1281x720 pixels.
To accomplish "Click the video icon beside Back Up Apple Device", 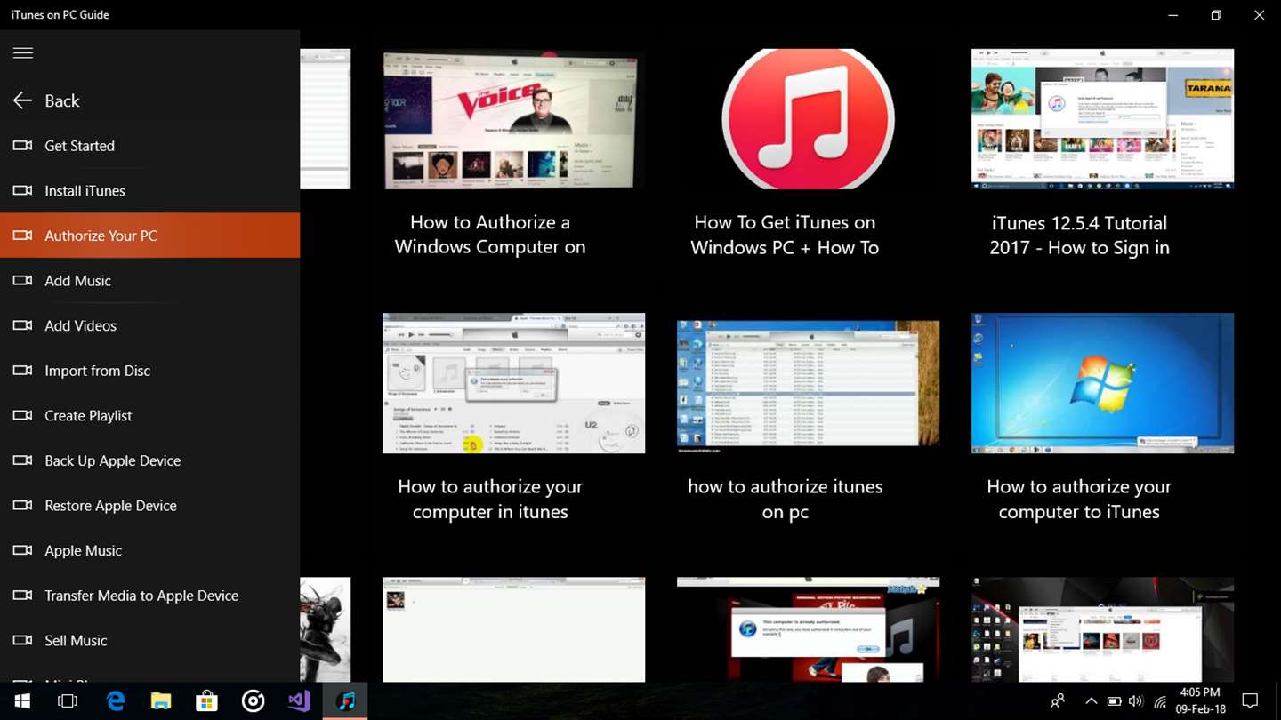I will pos(22,460).
